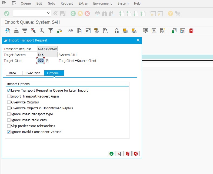Open the Environment menu
Image resolution: width=213 pixels, height=174 pixels.
tap(102, 4)
